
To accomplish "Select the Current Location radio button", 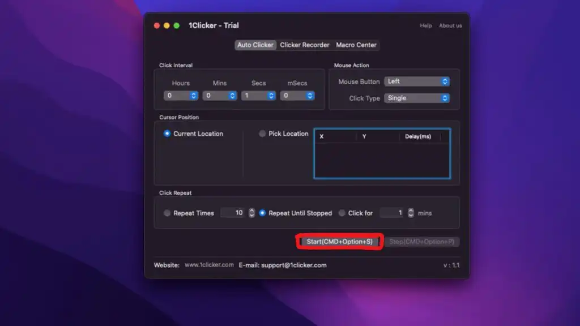I will [167, 134].
